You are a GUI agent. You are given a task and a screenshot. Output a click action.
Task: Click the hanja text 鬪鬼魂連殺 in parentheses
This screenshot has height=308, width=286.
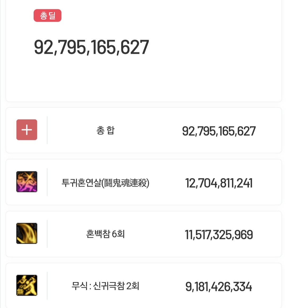(125, 183)
